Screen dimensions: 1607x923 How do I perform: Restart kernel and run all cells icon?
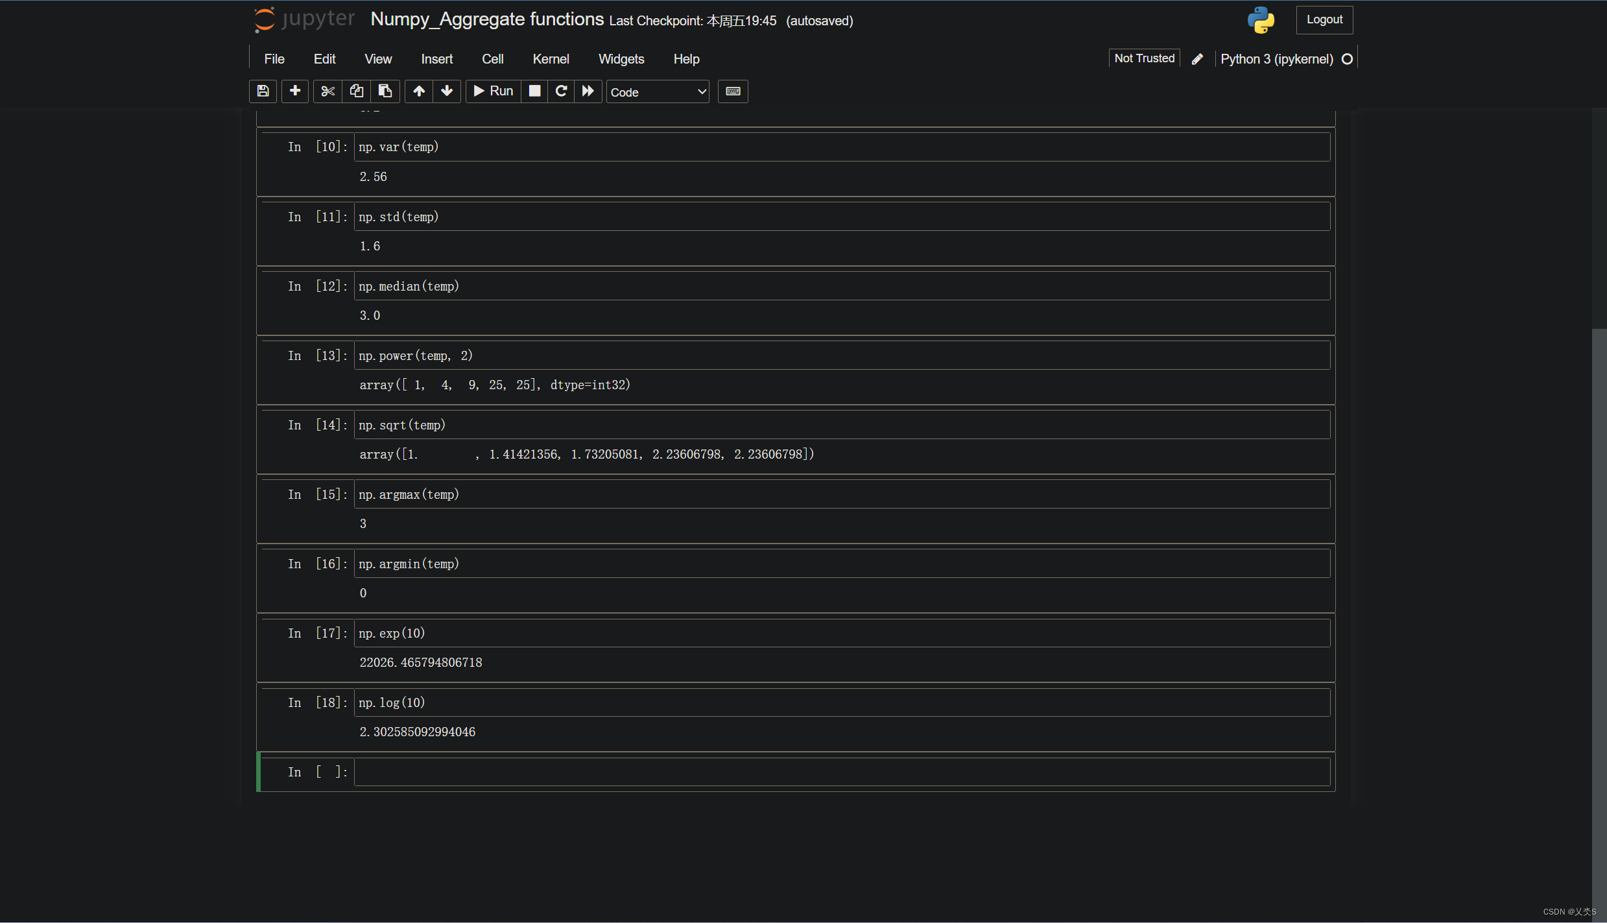[x=588, y=91]
